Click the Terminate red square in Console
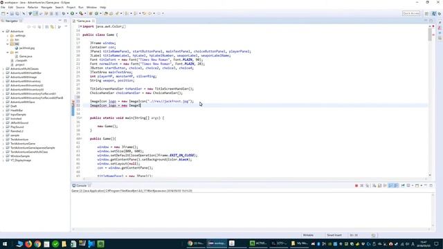This screenshot has height=249, width=443. coord(356,185)
